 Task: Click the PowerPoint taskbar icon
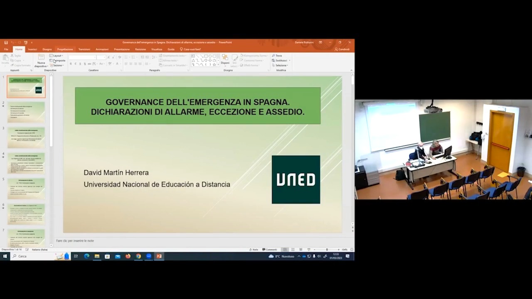tap(159, 256)
